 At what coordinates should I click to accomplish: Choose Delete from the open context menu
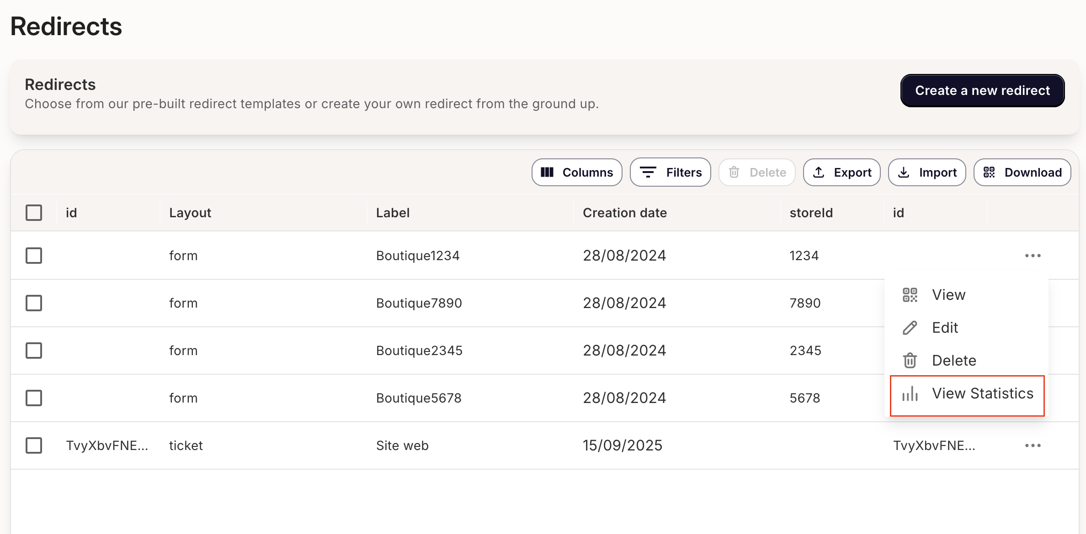[954, 360]
